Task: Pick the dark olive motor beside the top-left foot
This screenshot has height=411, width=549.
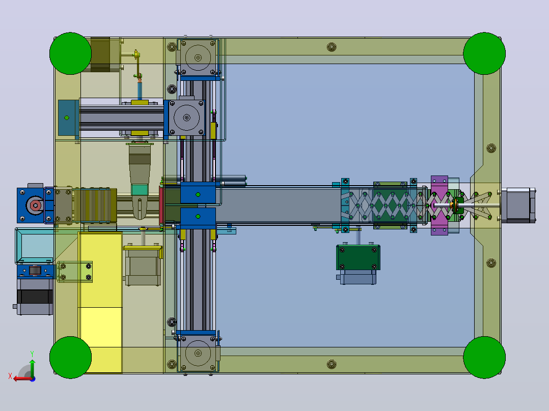Action: (x=100, y=55)
